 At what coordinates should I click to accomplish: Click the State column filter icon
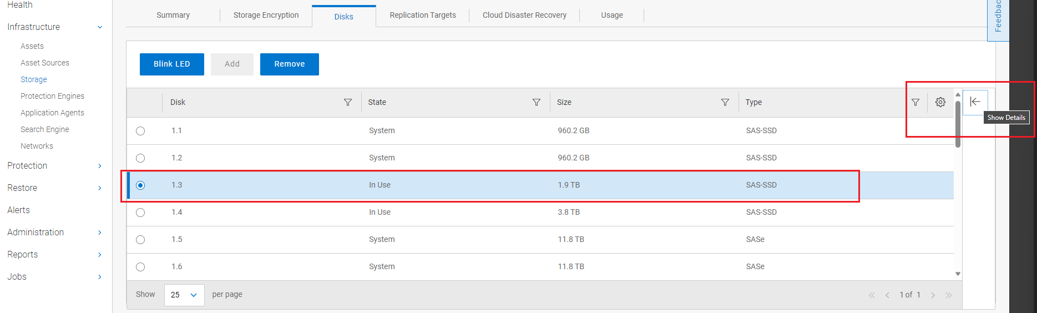(x=537, y=102)
